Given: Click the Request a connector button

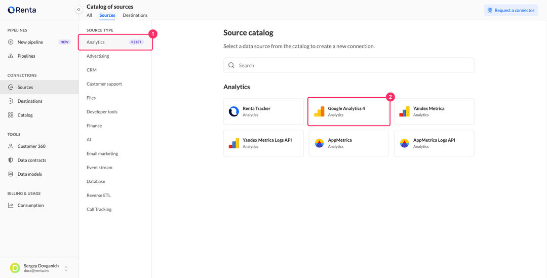Looking at the screenshot, I should (x=511, y=10).
